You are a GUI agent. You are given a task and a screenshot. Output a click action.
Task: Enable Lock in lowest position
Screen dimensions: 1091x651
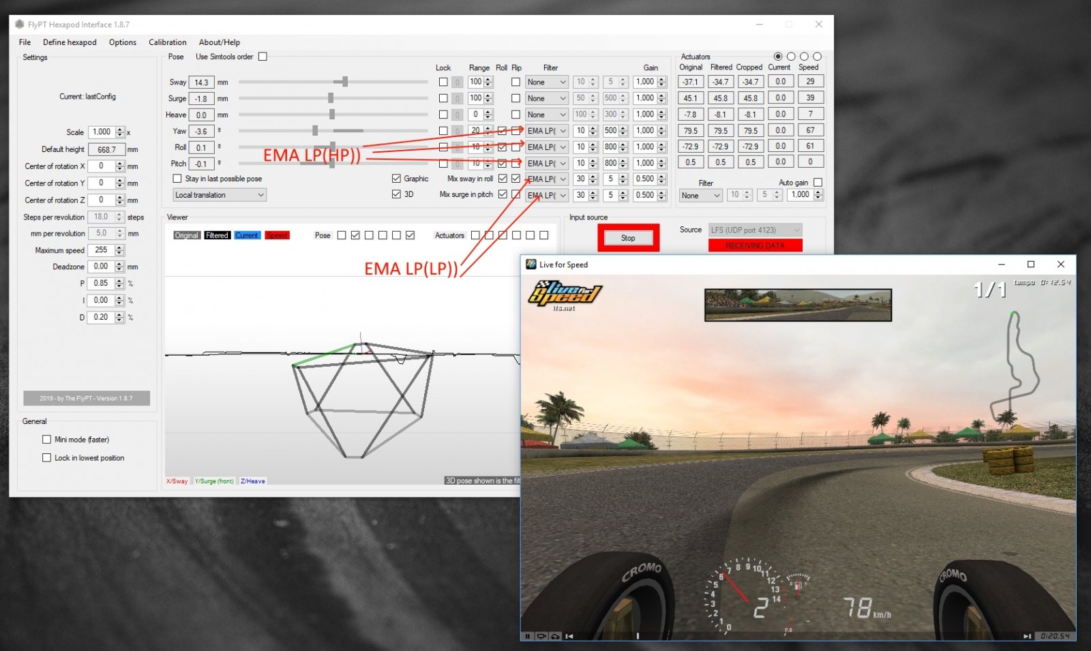pos(46,458)
